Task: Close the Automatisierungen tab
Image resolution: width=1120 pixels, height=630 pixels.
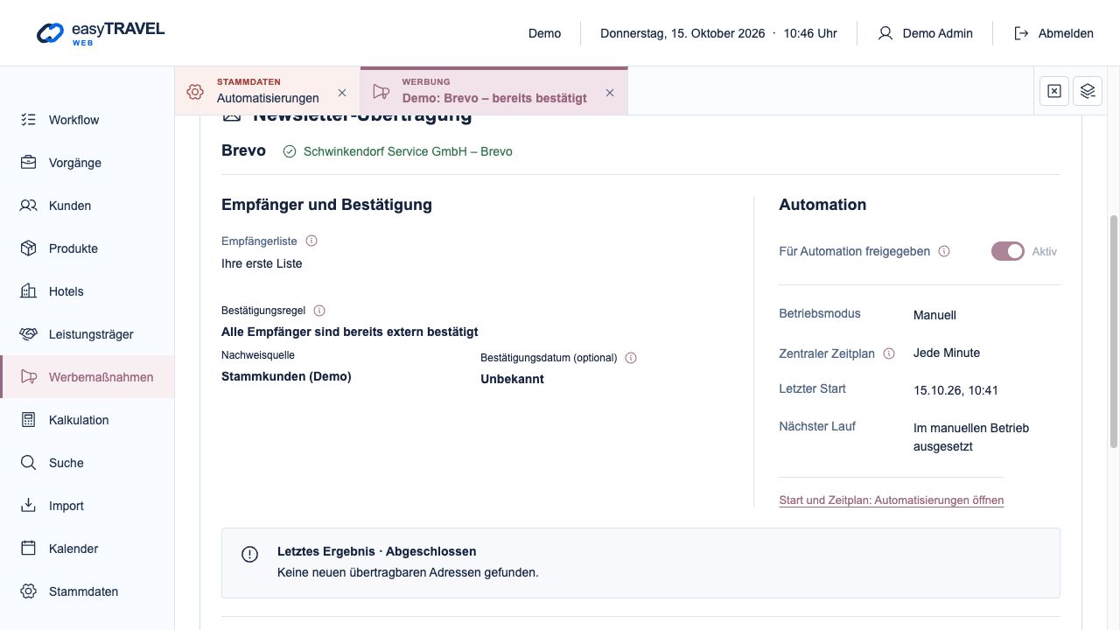Action: point(342,93)
